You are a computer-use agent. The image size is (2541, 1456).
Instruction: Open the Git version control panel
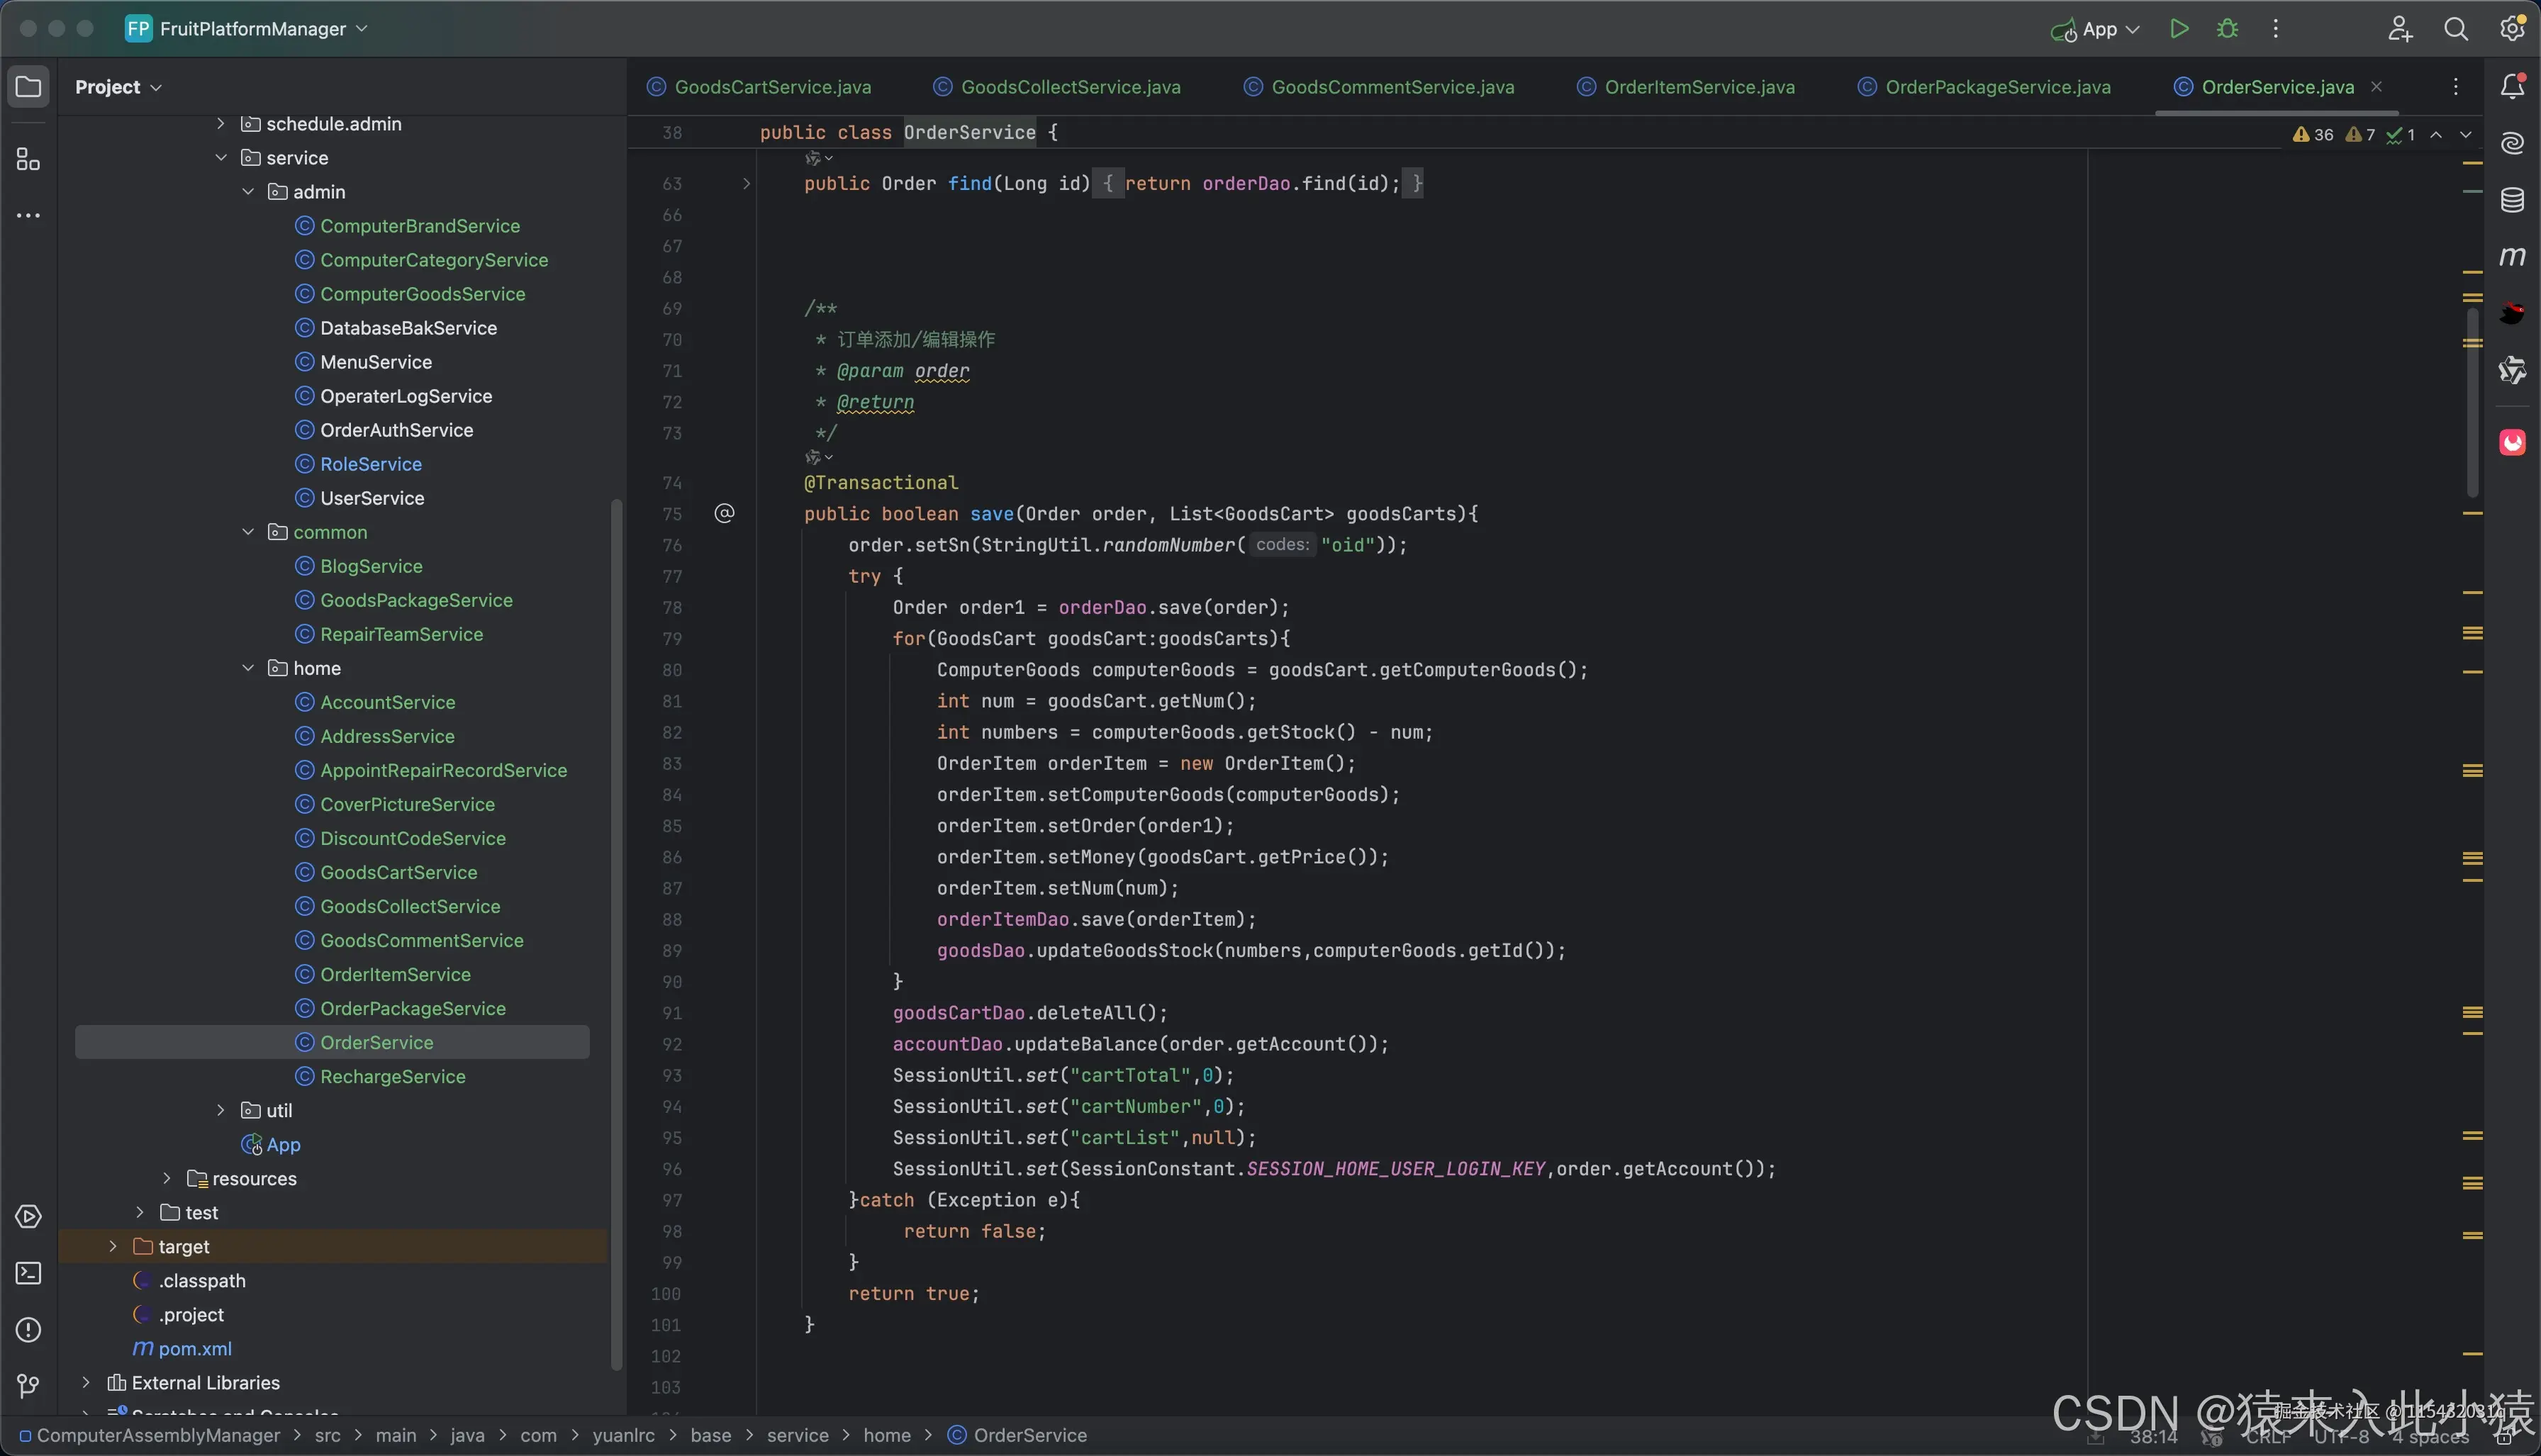(x=28, y=1386)
